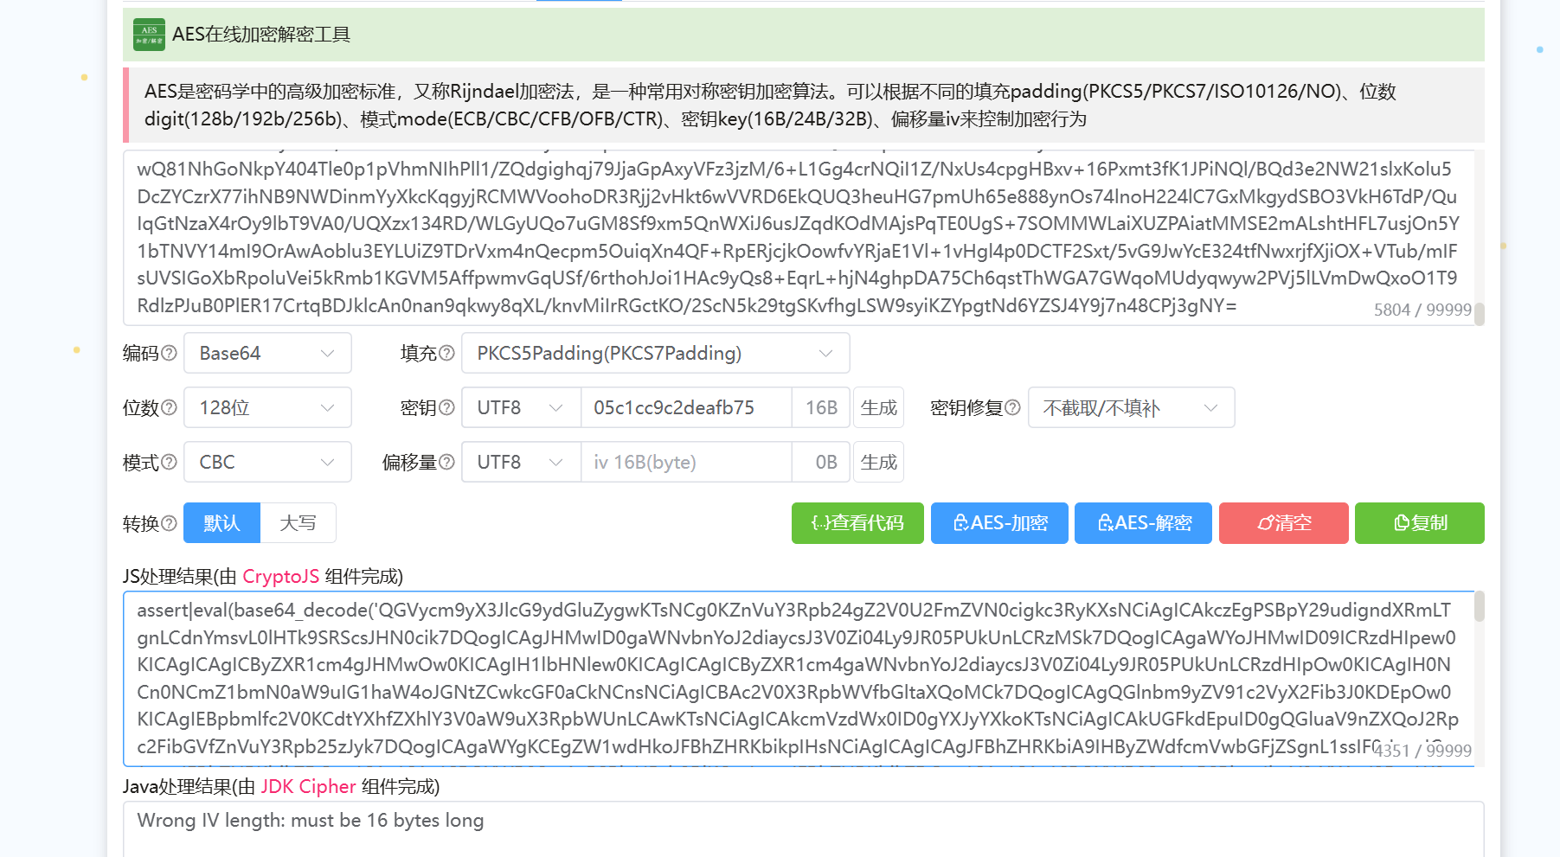The width and height of the screenshot is (1560, 857).
Task: Click the red 清空 clear button
Action: [x=1283, y=523]
